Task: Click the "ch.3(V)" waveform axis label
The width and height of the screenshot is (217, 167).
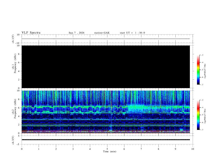Action: [x=13, y=140]
